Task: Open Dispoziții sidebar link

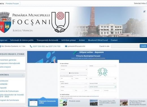Action: [3, 88]
